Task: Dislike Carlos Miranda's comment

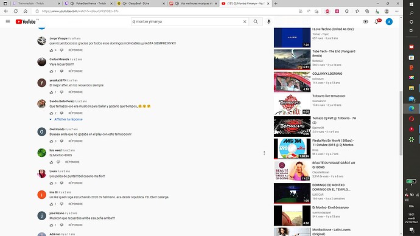Action: (61, 71)
